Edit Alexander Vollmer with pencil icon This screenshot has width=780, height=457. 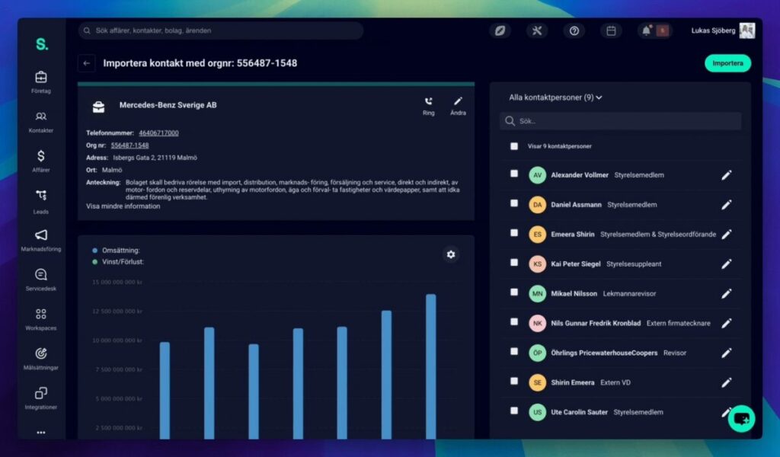726,175
